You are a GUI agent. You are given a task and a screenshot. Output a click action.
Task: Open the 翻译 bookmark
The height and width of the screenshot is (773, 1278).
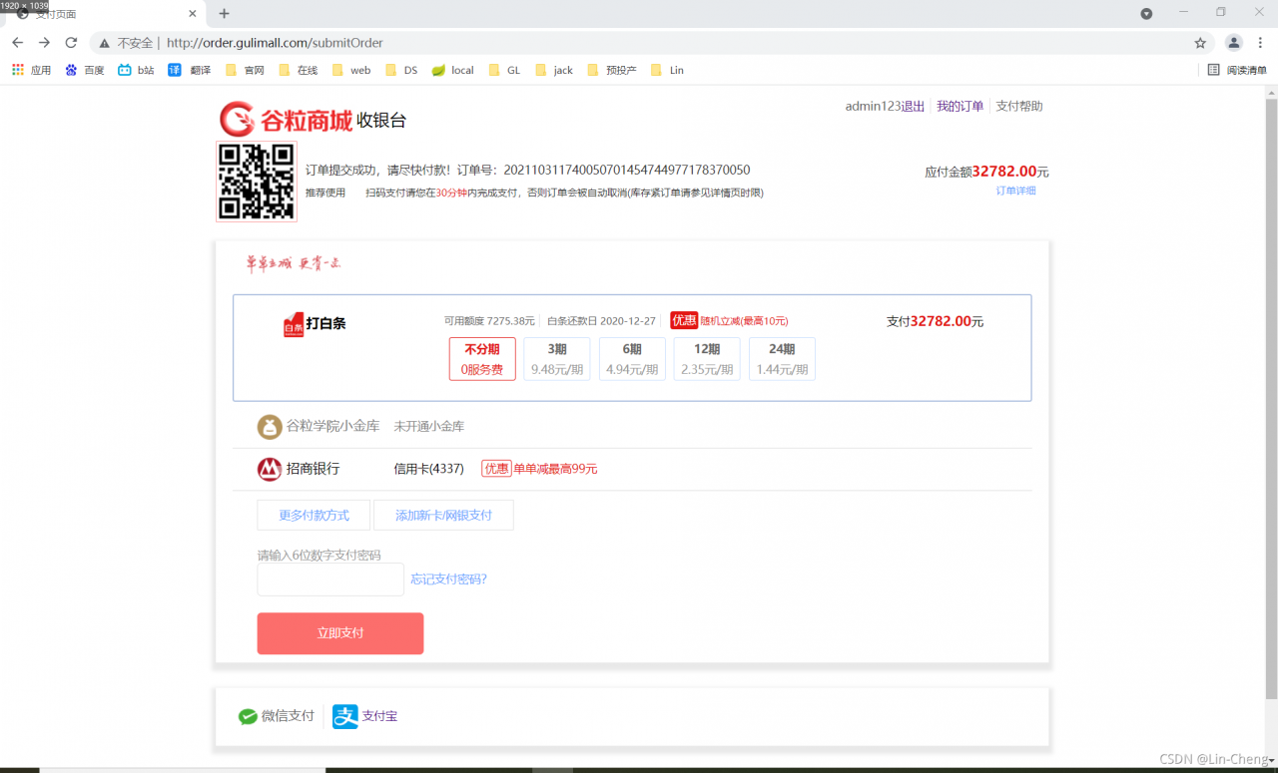pos(190,70)
